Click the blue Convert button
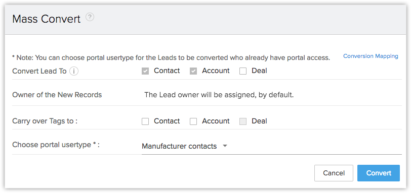411x193 pixels. [x=379, y=173]
